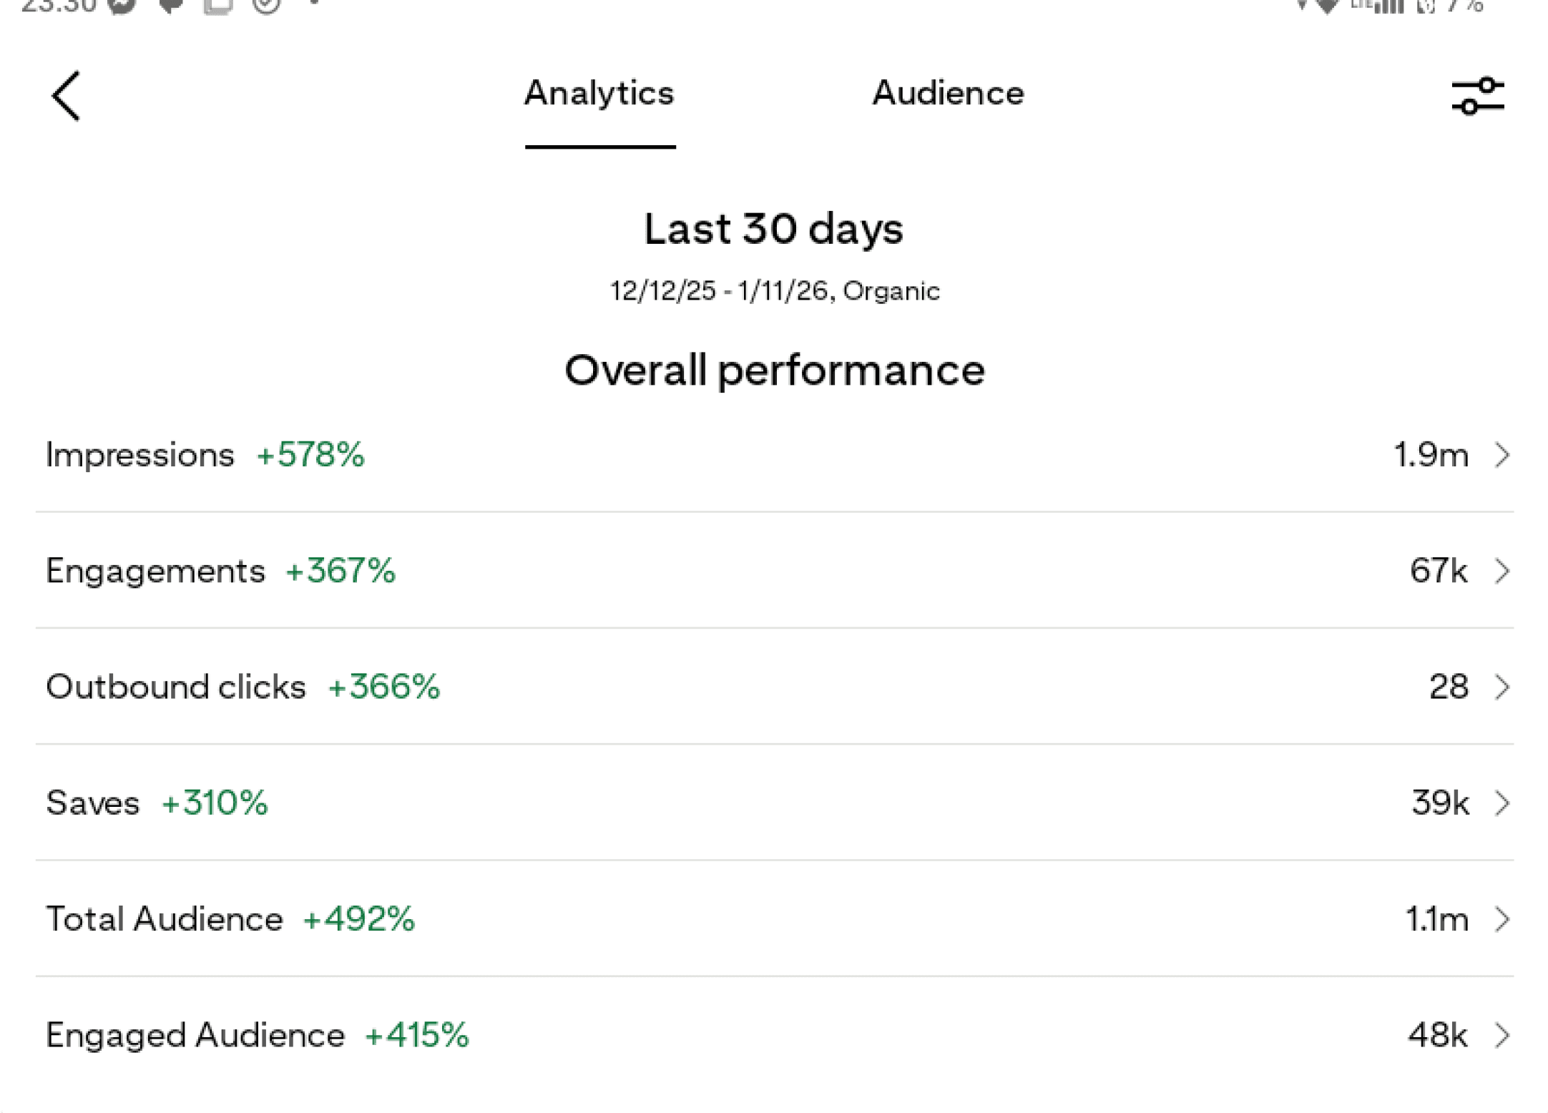Expand the Engaged Audience metric
Screen dimensions: 1548x1113
click(1503, 1036)
